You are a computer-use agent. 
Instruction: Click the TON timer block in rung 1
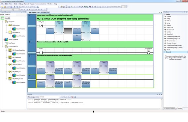click(x=59, y=28)
